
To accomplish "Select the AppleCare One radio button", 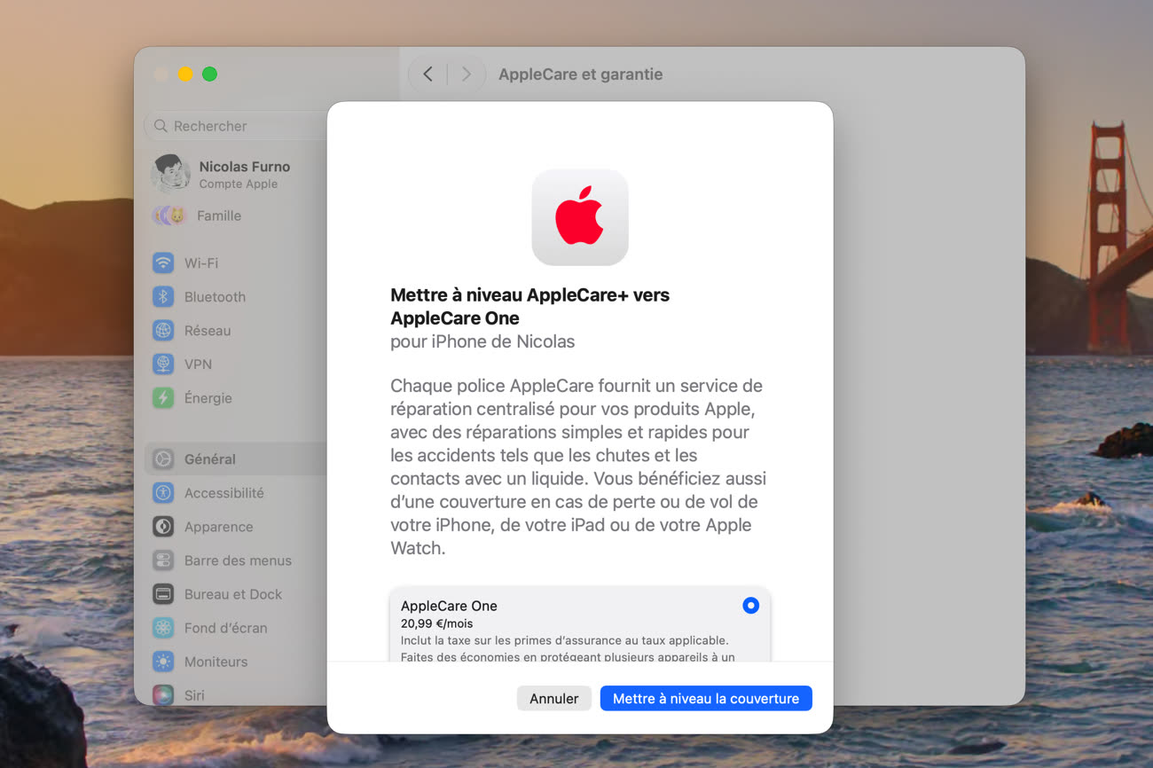I will [750, 606].
